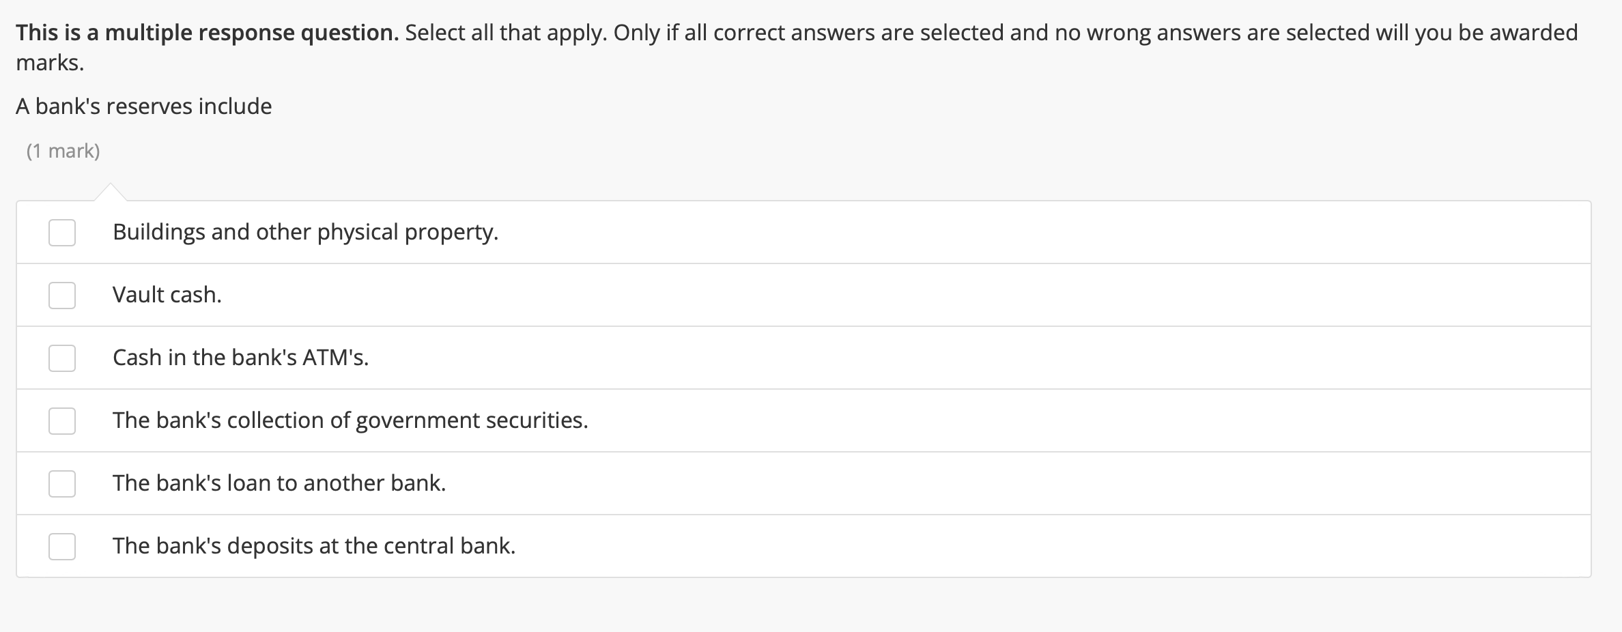The width and height of the screenshot is (1622, 632).
Task: Click the '(1 mark)' label
Action: click(63, 151)
